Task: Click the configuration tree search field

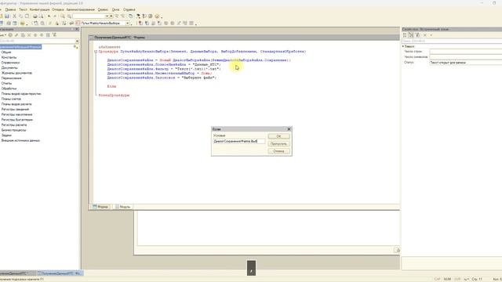Action: pyautogui.click(x=38, y=41)
